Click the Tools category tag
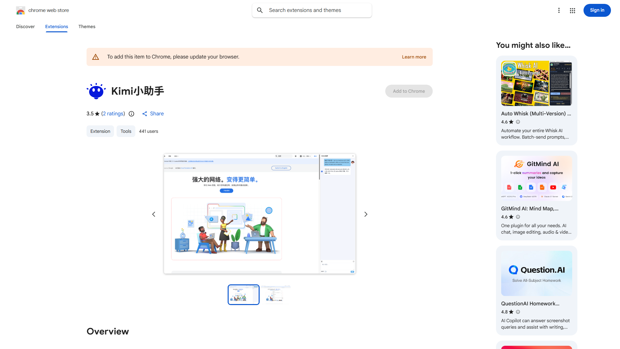The image size is (620, 349). 126,131
